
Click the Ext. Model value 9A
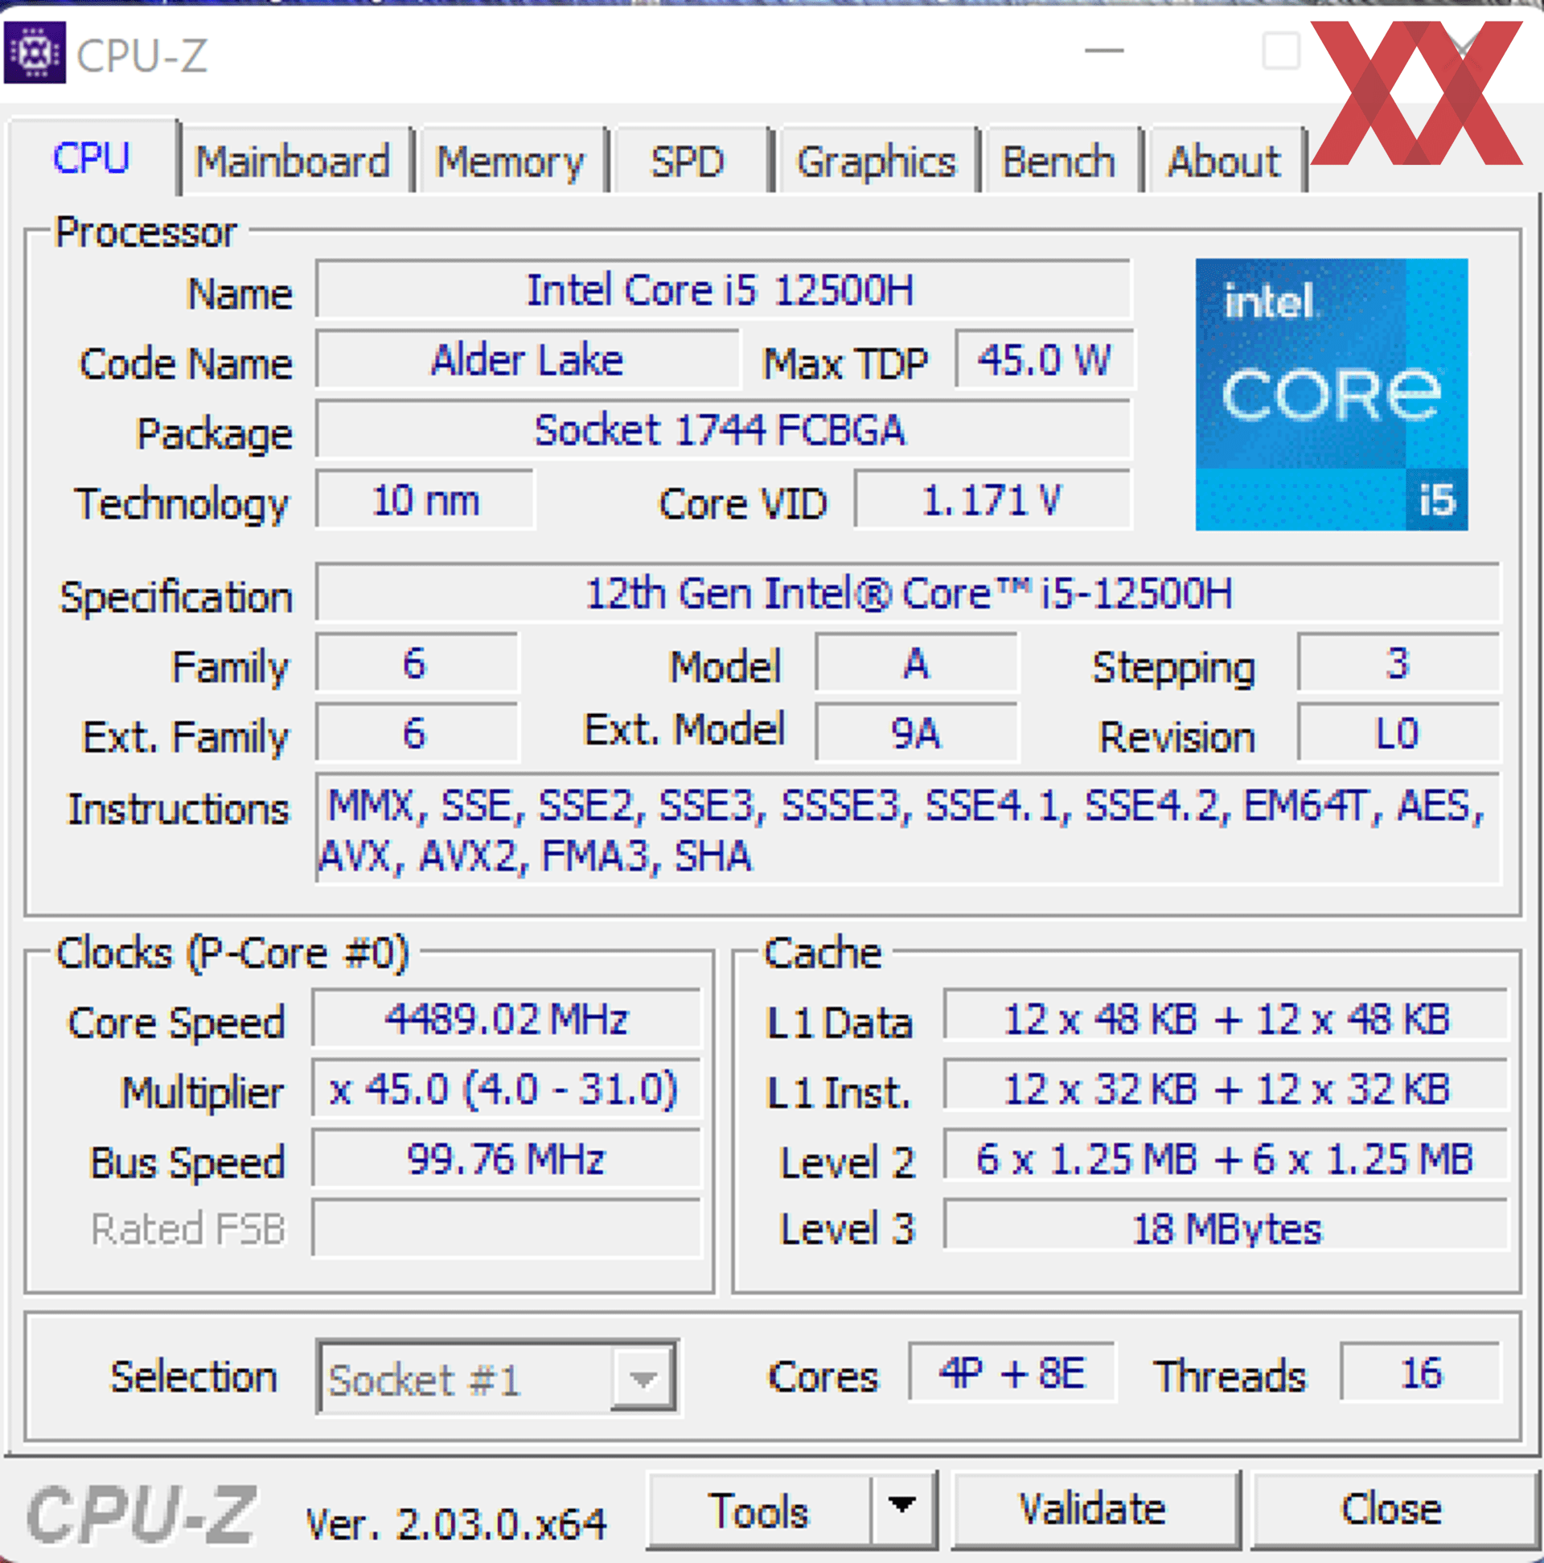coord(916,733)
